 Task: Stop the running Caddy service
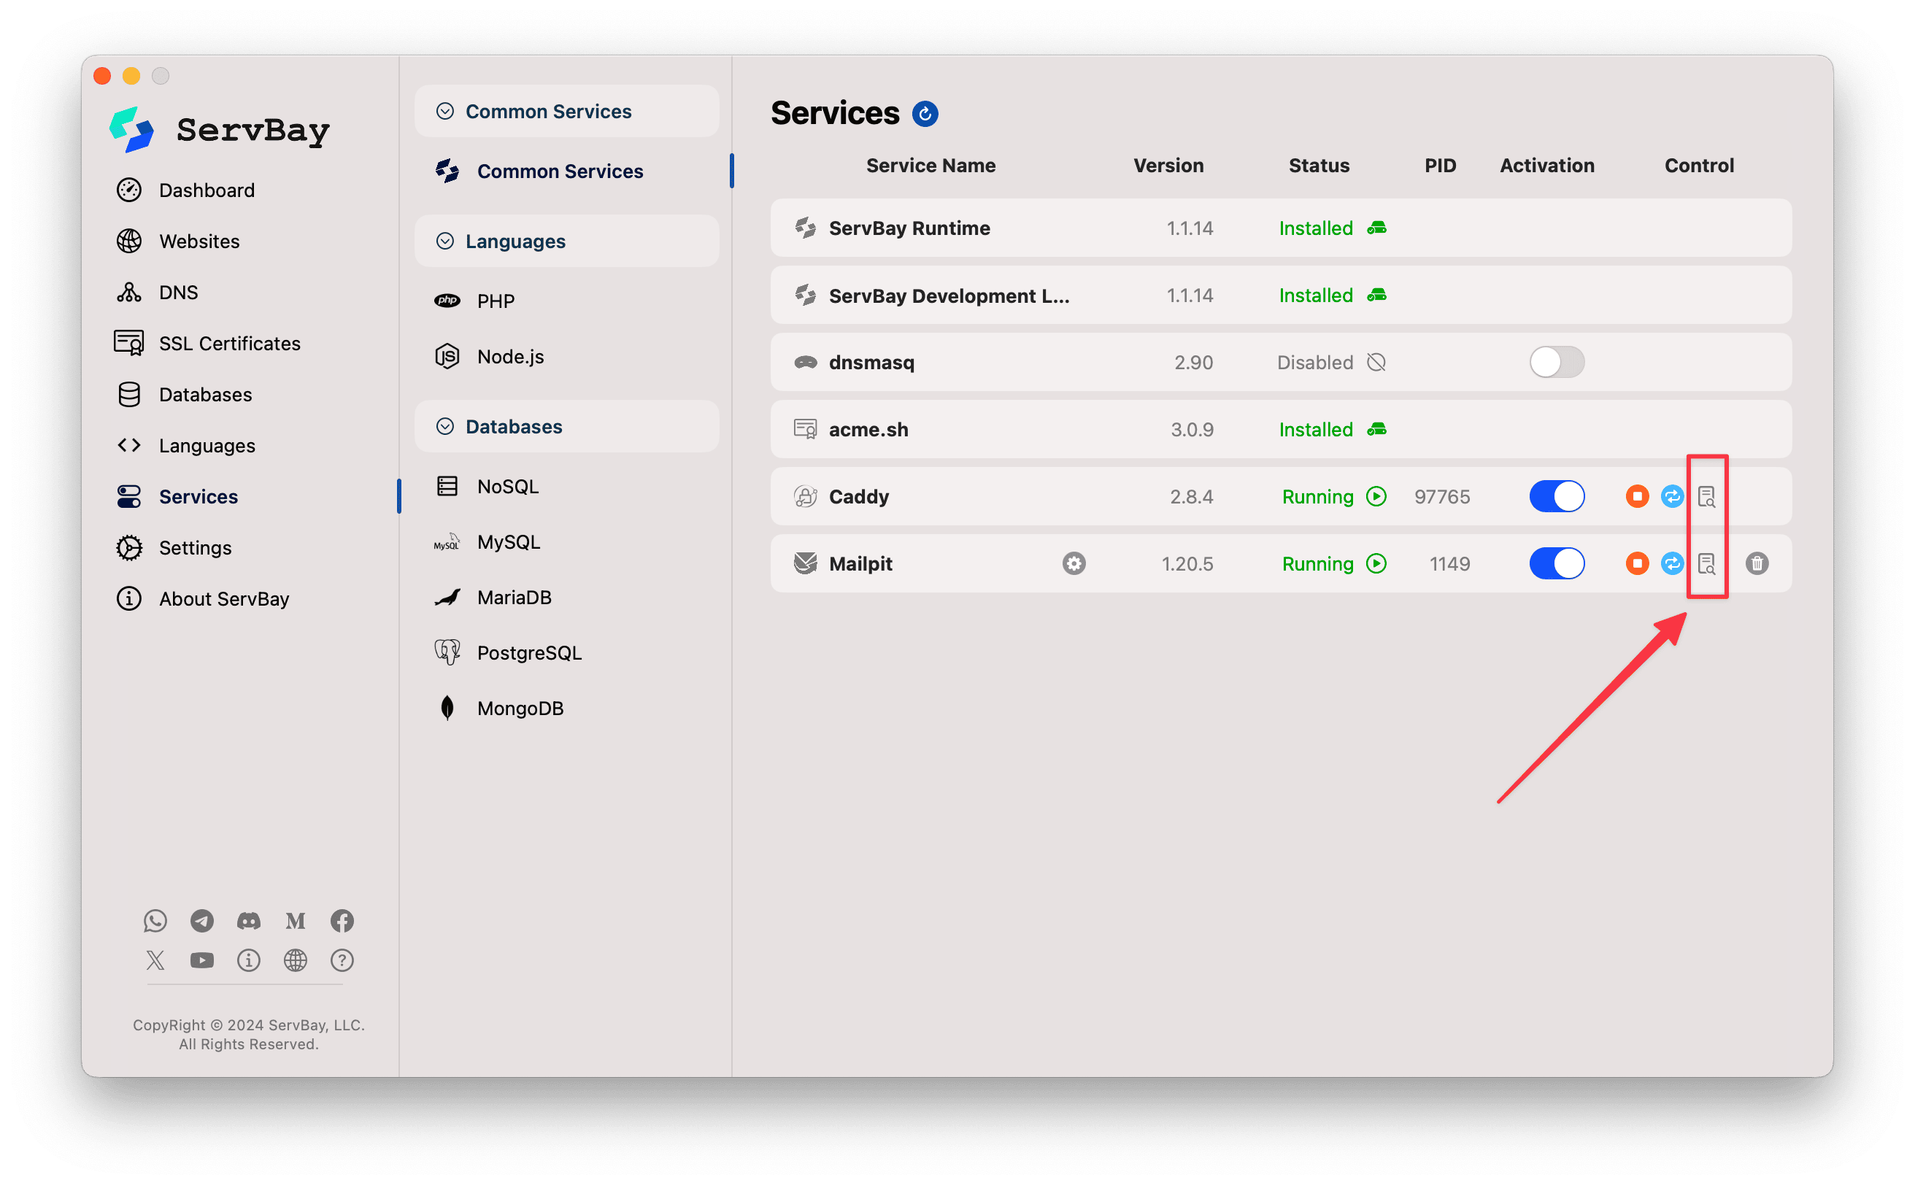tap(1637, 496)
